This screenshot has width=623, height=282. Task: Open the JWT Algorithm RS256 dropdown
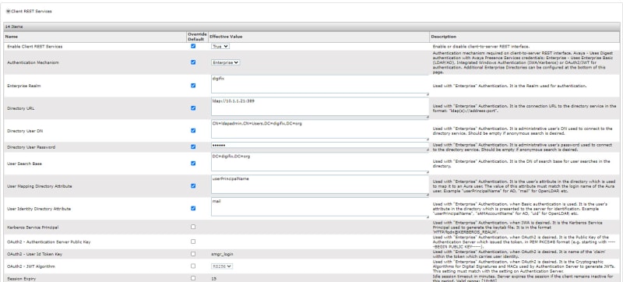222,266
